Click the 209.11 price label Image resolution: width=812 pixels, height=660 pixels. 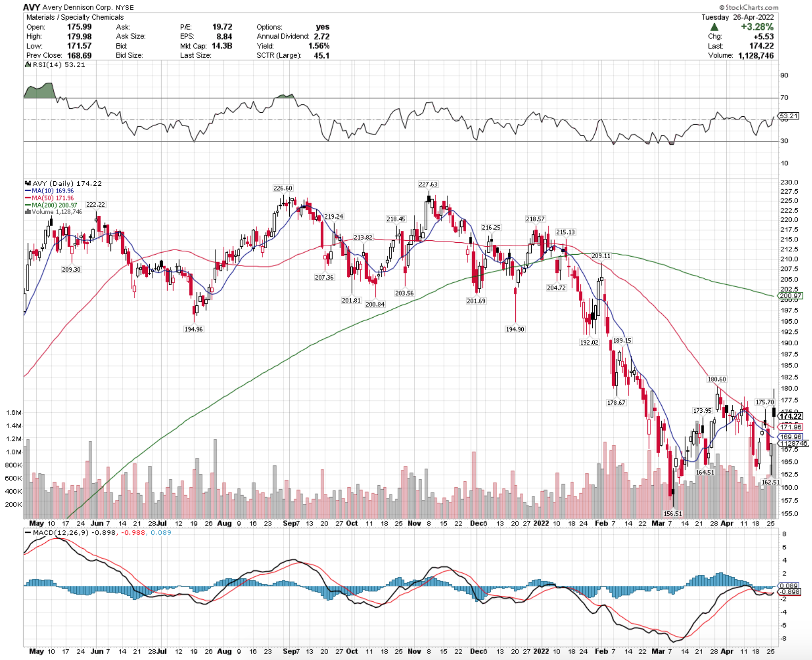(x=601, y=256)
